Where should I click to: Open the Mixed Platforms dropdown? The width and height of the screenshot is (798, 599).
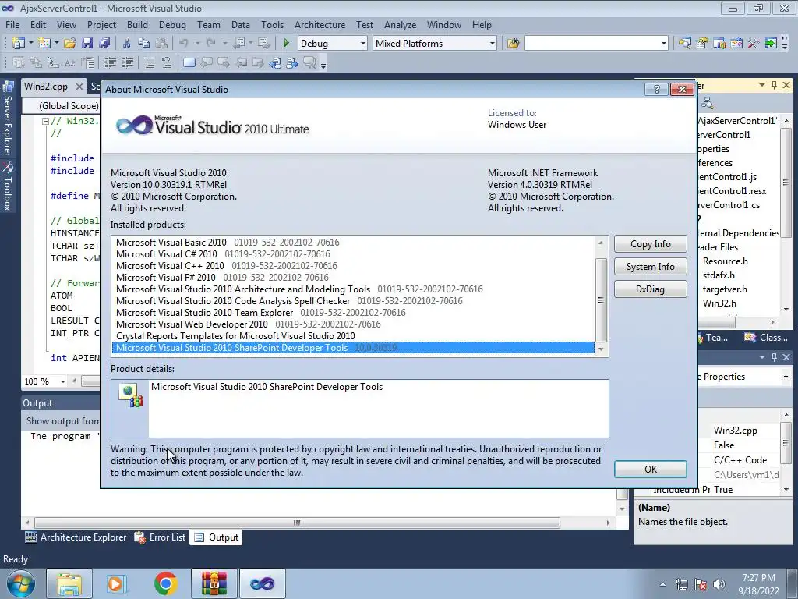click(x=493, y=44)
